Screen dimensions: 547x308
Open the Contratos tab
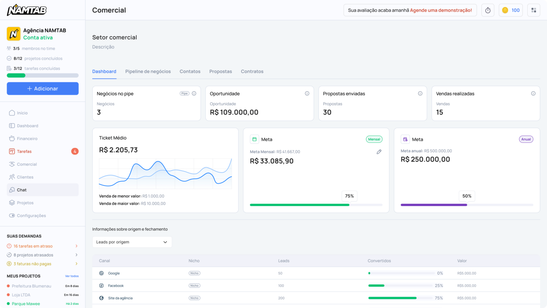(252, 71)
